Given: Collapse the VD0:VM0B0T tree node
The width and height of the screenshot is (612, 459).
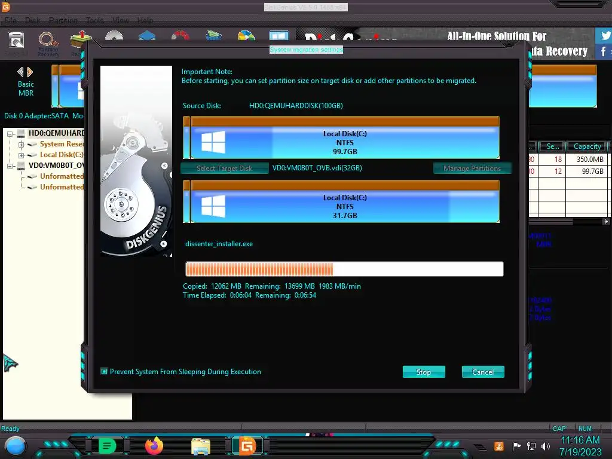Looking at the screenshot, I should 10,166.
